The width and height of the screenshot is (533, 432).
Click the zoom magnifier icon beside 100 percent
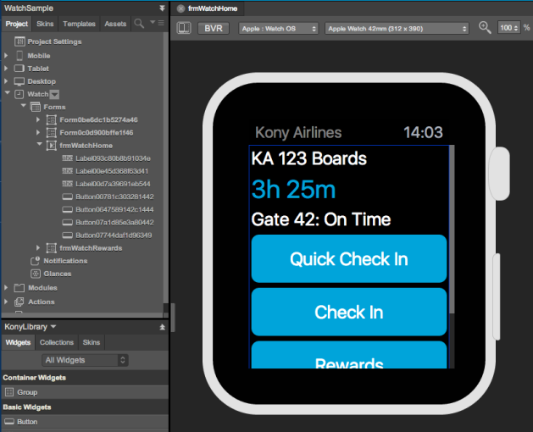click(x=485, y=28)
